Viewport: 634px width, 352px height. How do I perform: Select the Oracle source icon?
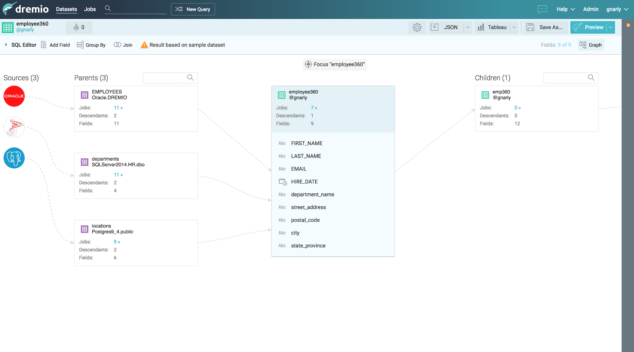[x=14, y=96]
